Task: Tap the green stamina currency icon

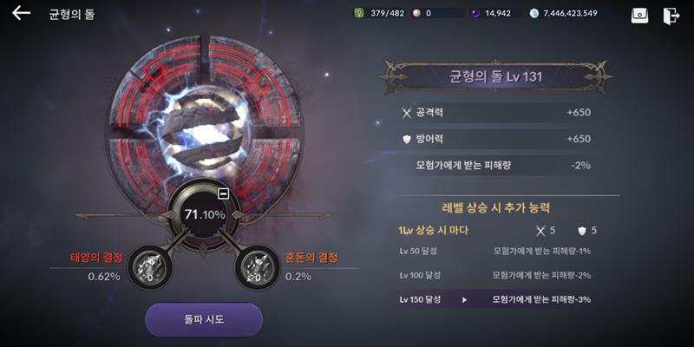Action: 358,13
